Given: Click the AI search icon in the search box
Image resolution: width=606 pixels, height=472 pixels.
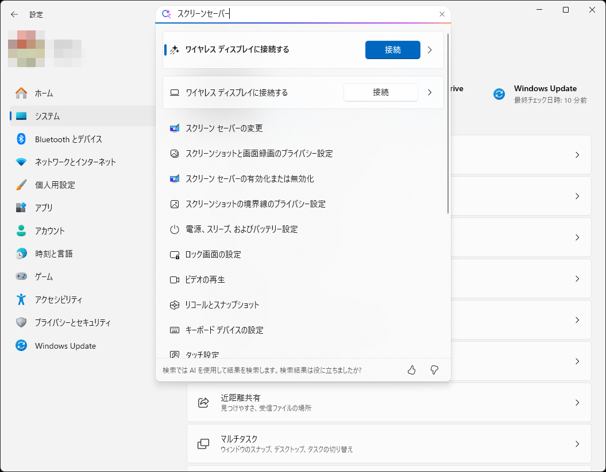Looking at the screenshot, I should click(168, 14).
